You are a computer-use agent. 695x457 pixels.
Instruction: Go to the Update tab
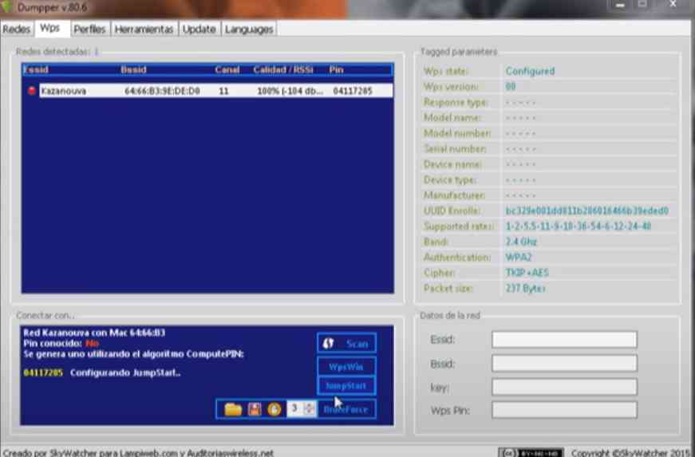coord(199,30)
